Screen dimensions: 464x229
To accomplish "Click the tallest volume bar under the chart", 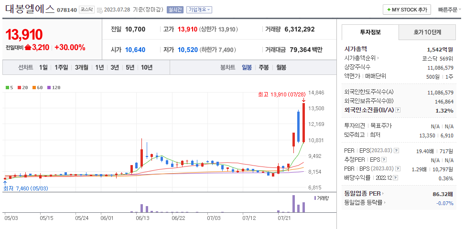I will tap(293, 204).
